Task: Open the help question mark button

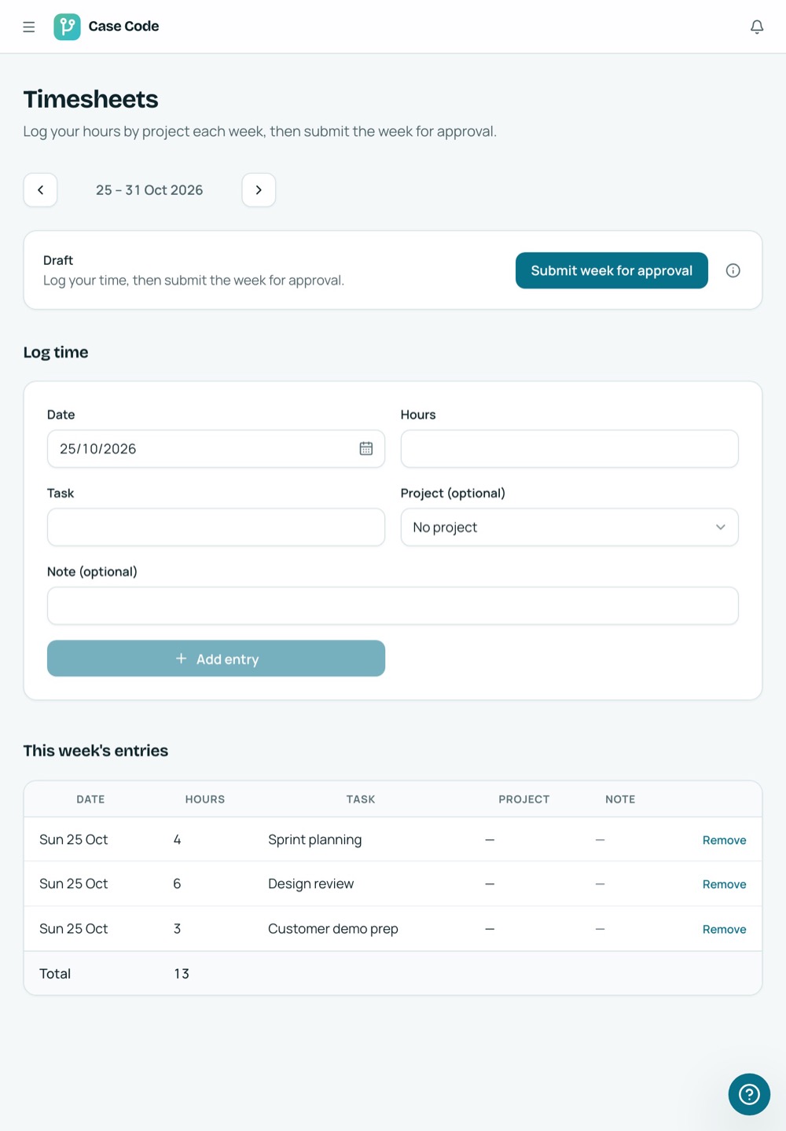Action: pyautogui.click(x=749, y=1094)
